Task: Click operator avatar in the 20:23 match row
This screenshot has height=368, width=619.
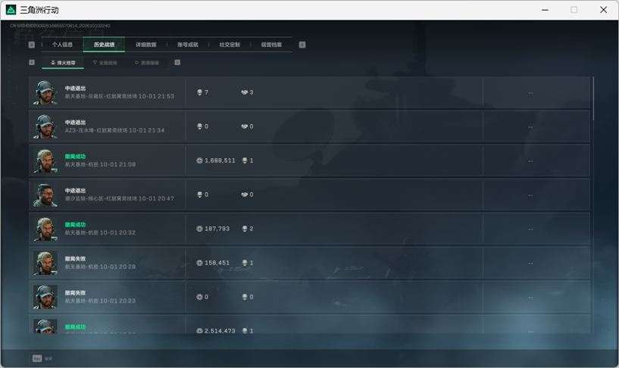Action: [45, 297]
